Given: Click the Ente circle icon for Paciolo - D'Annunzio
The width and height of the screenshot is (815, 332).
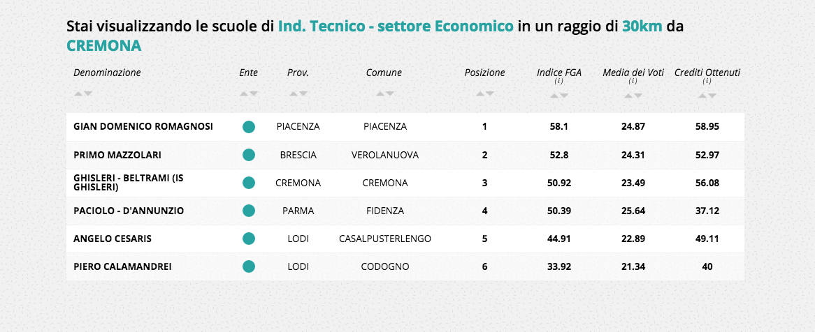Looking at the screenshot, I should (x=248, y=211).
